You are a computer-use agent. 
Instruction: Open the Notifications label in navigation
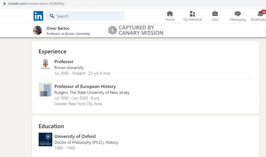point(258,20)
